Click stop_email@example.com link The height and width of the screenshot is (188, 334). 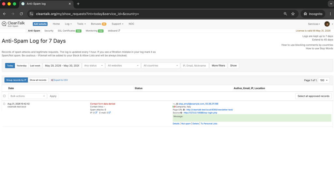[x=191, y=104]
